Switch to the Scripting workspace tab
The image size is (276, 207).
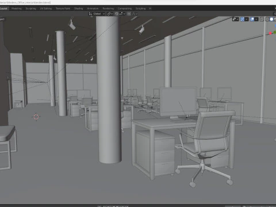tap(140, 9)
